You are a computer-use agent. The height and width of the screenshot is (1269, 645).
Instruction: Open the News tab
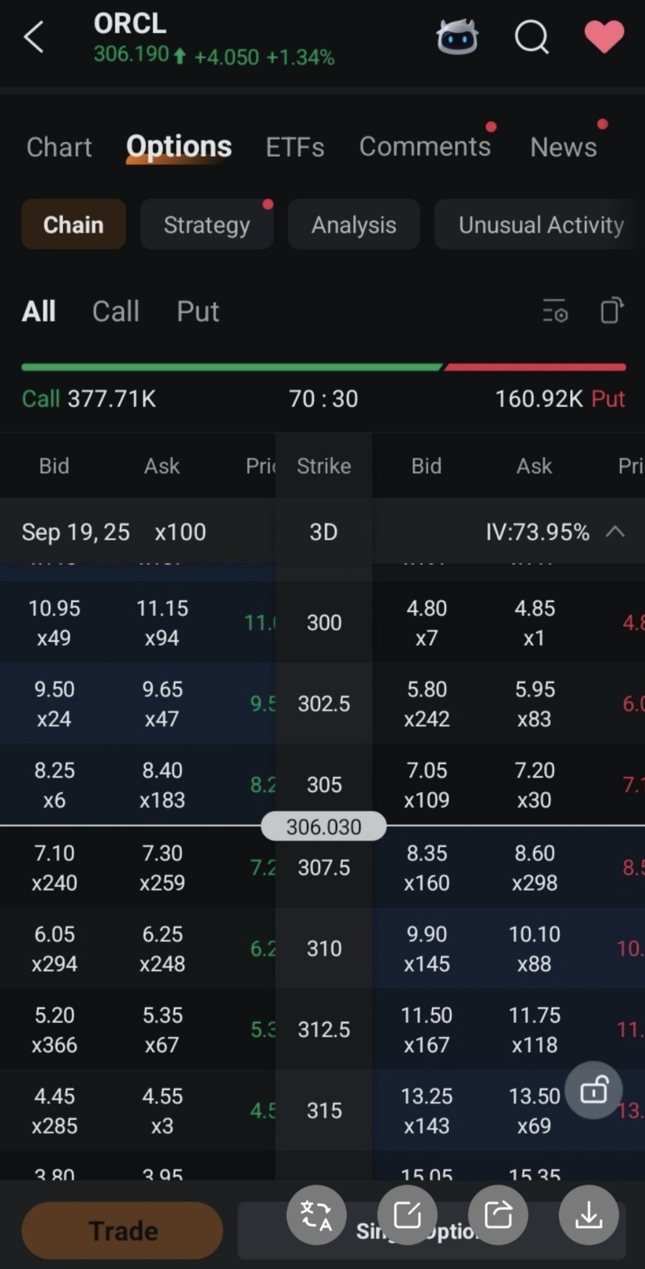pyautogui.click(x=563, y=147)
